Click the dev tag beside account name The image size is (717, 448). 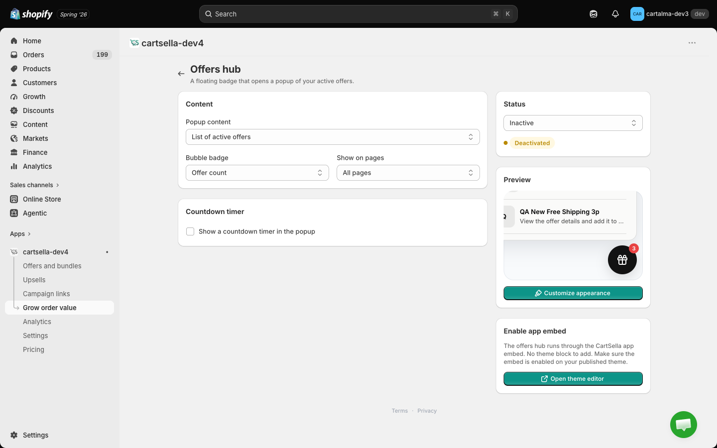pos(700,14)
